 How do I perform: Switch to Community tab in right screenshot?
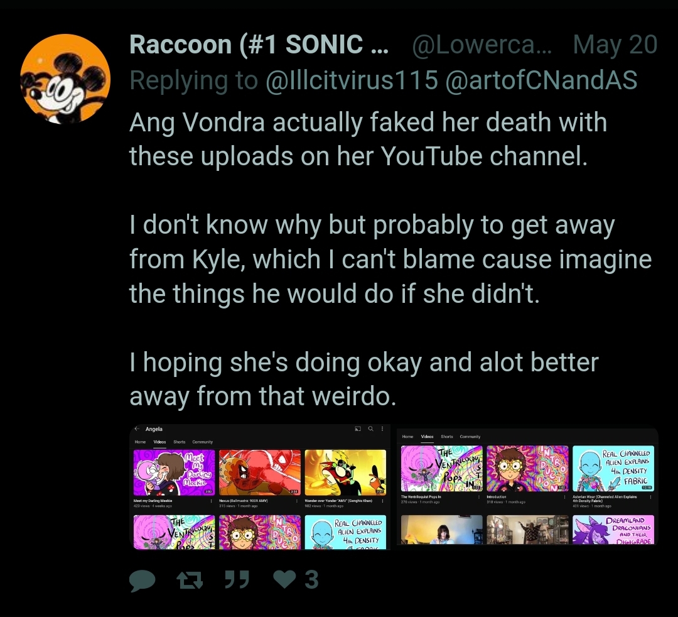coord(470,437)
